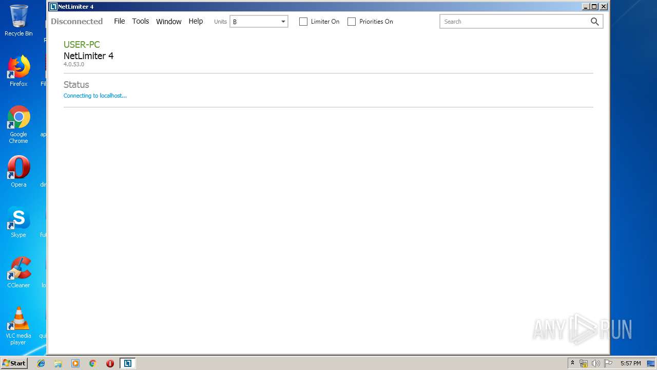Click the volume speaker tray icon

pyautogui.click(x=596, y=363)
